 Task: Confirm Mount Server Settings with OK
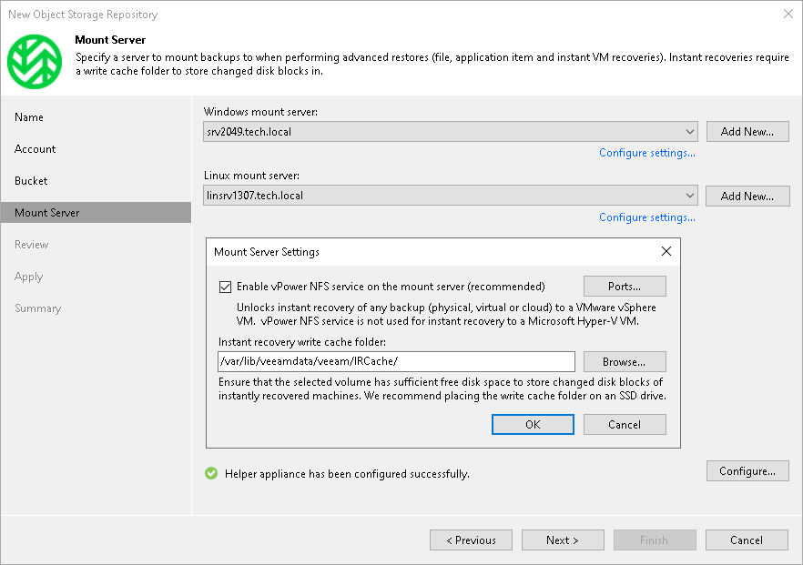point(533,424)
